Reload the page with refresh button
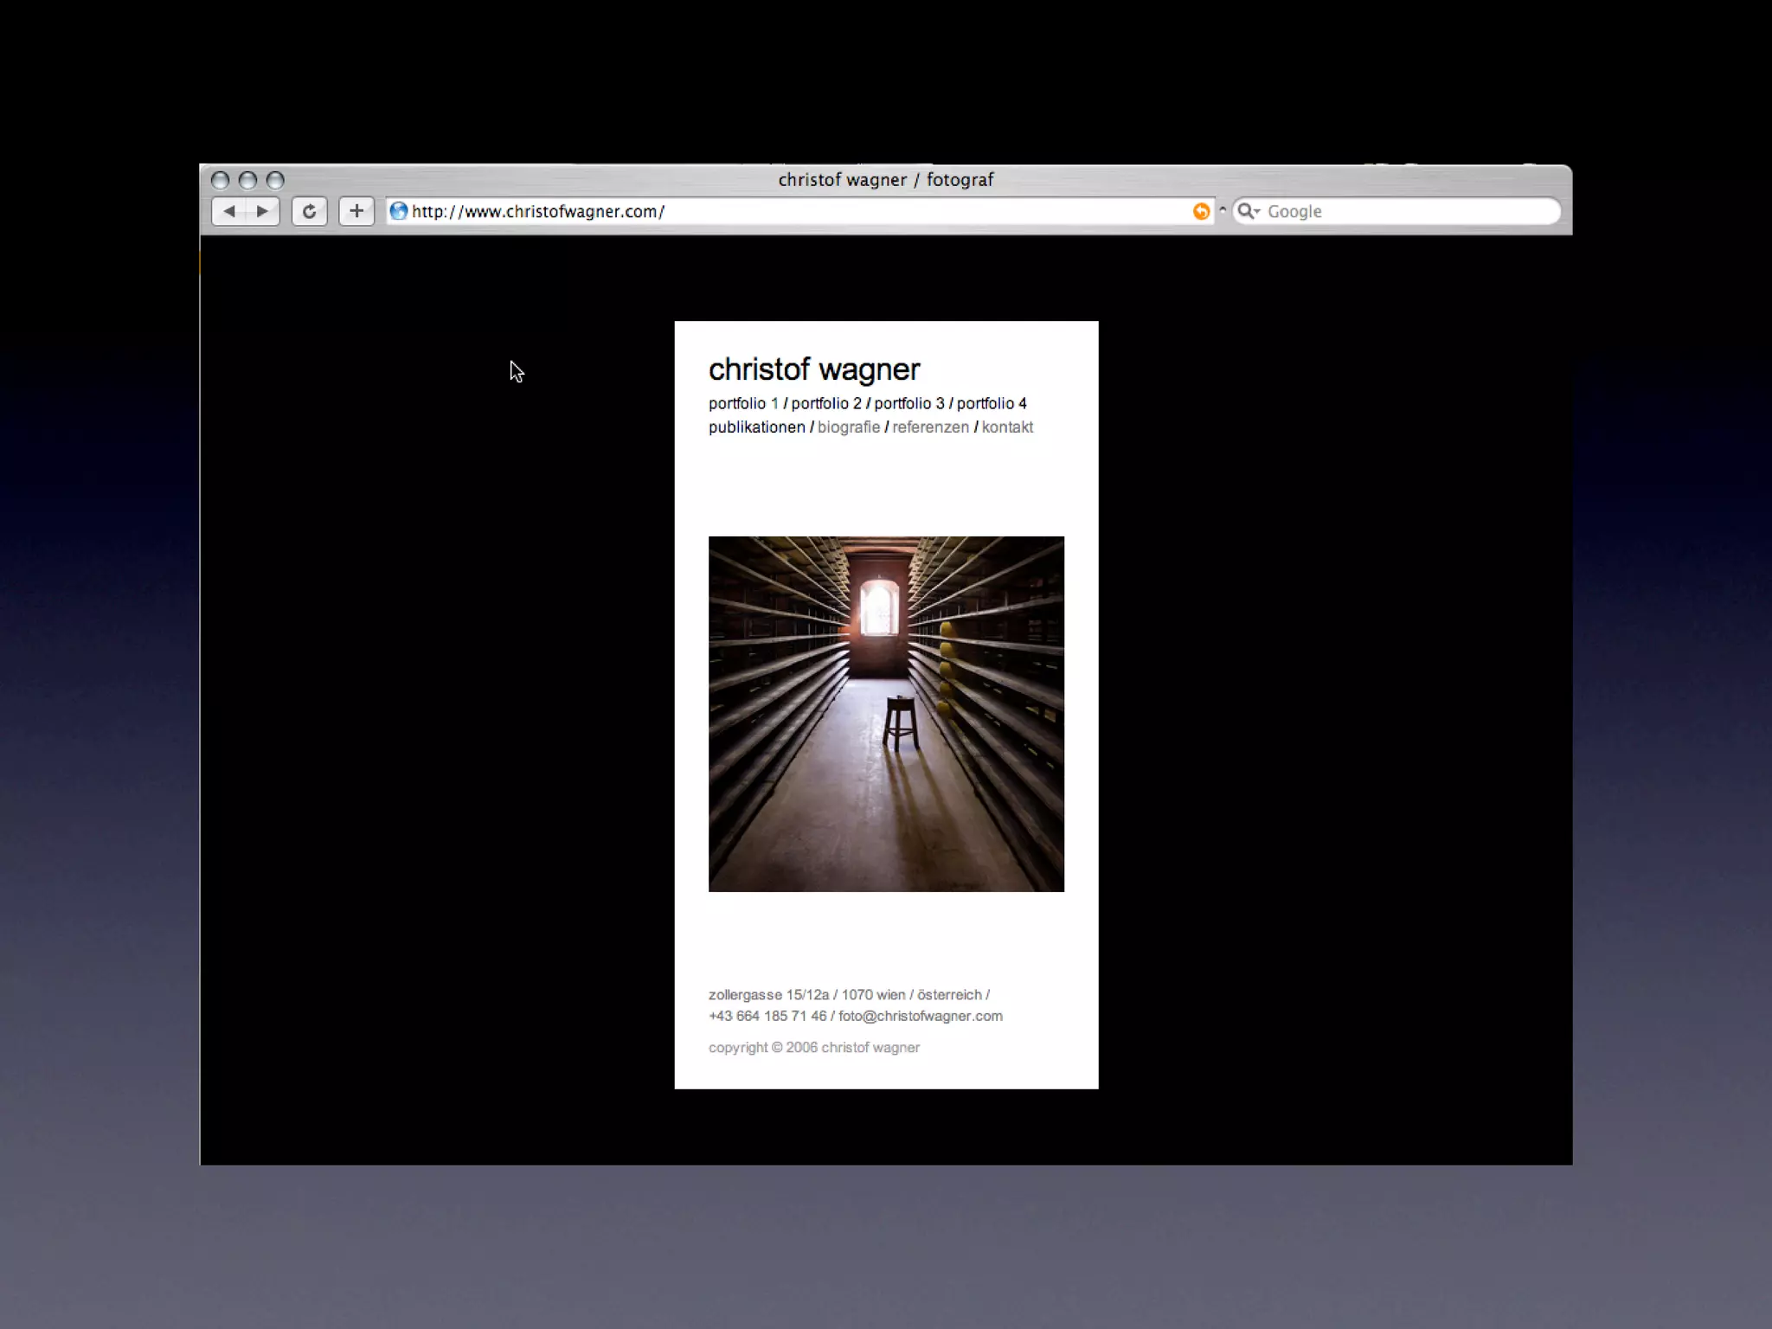The height and width of the screenshot is (1329, 1772). click(x=309, y=211)
